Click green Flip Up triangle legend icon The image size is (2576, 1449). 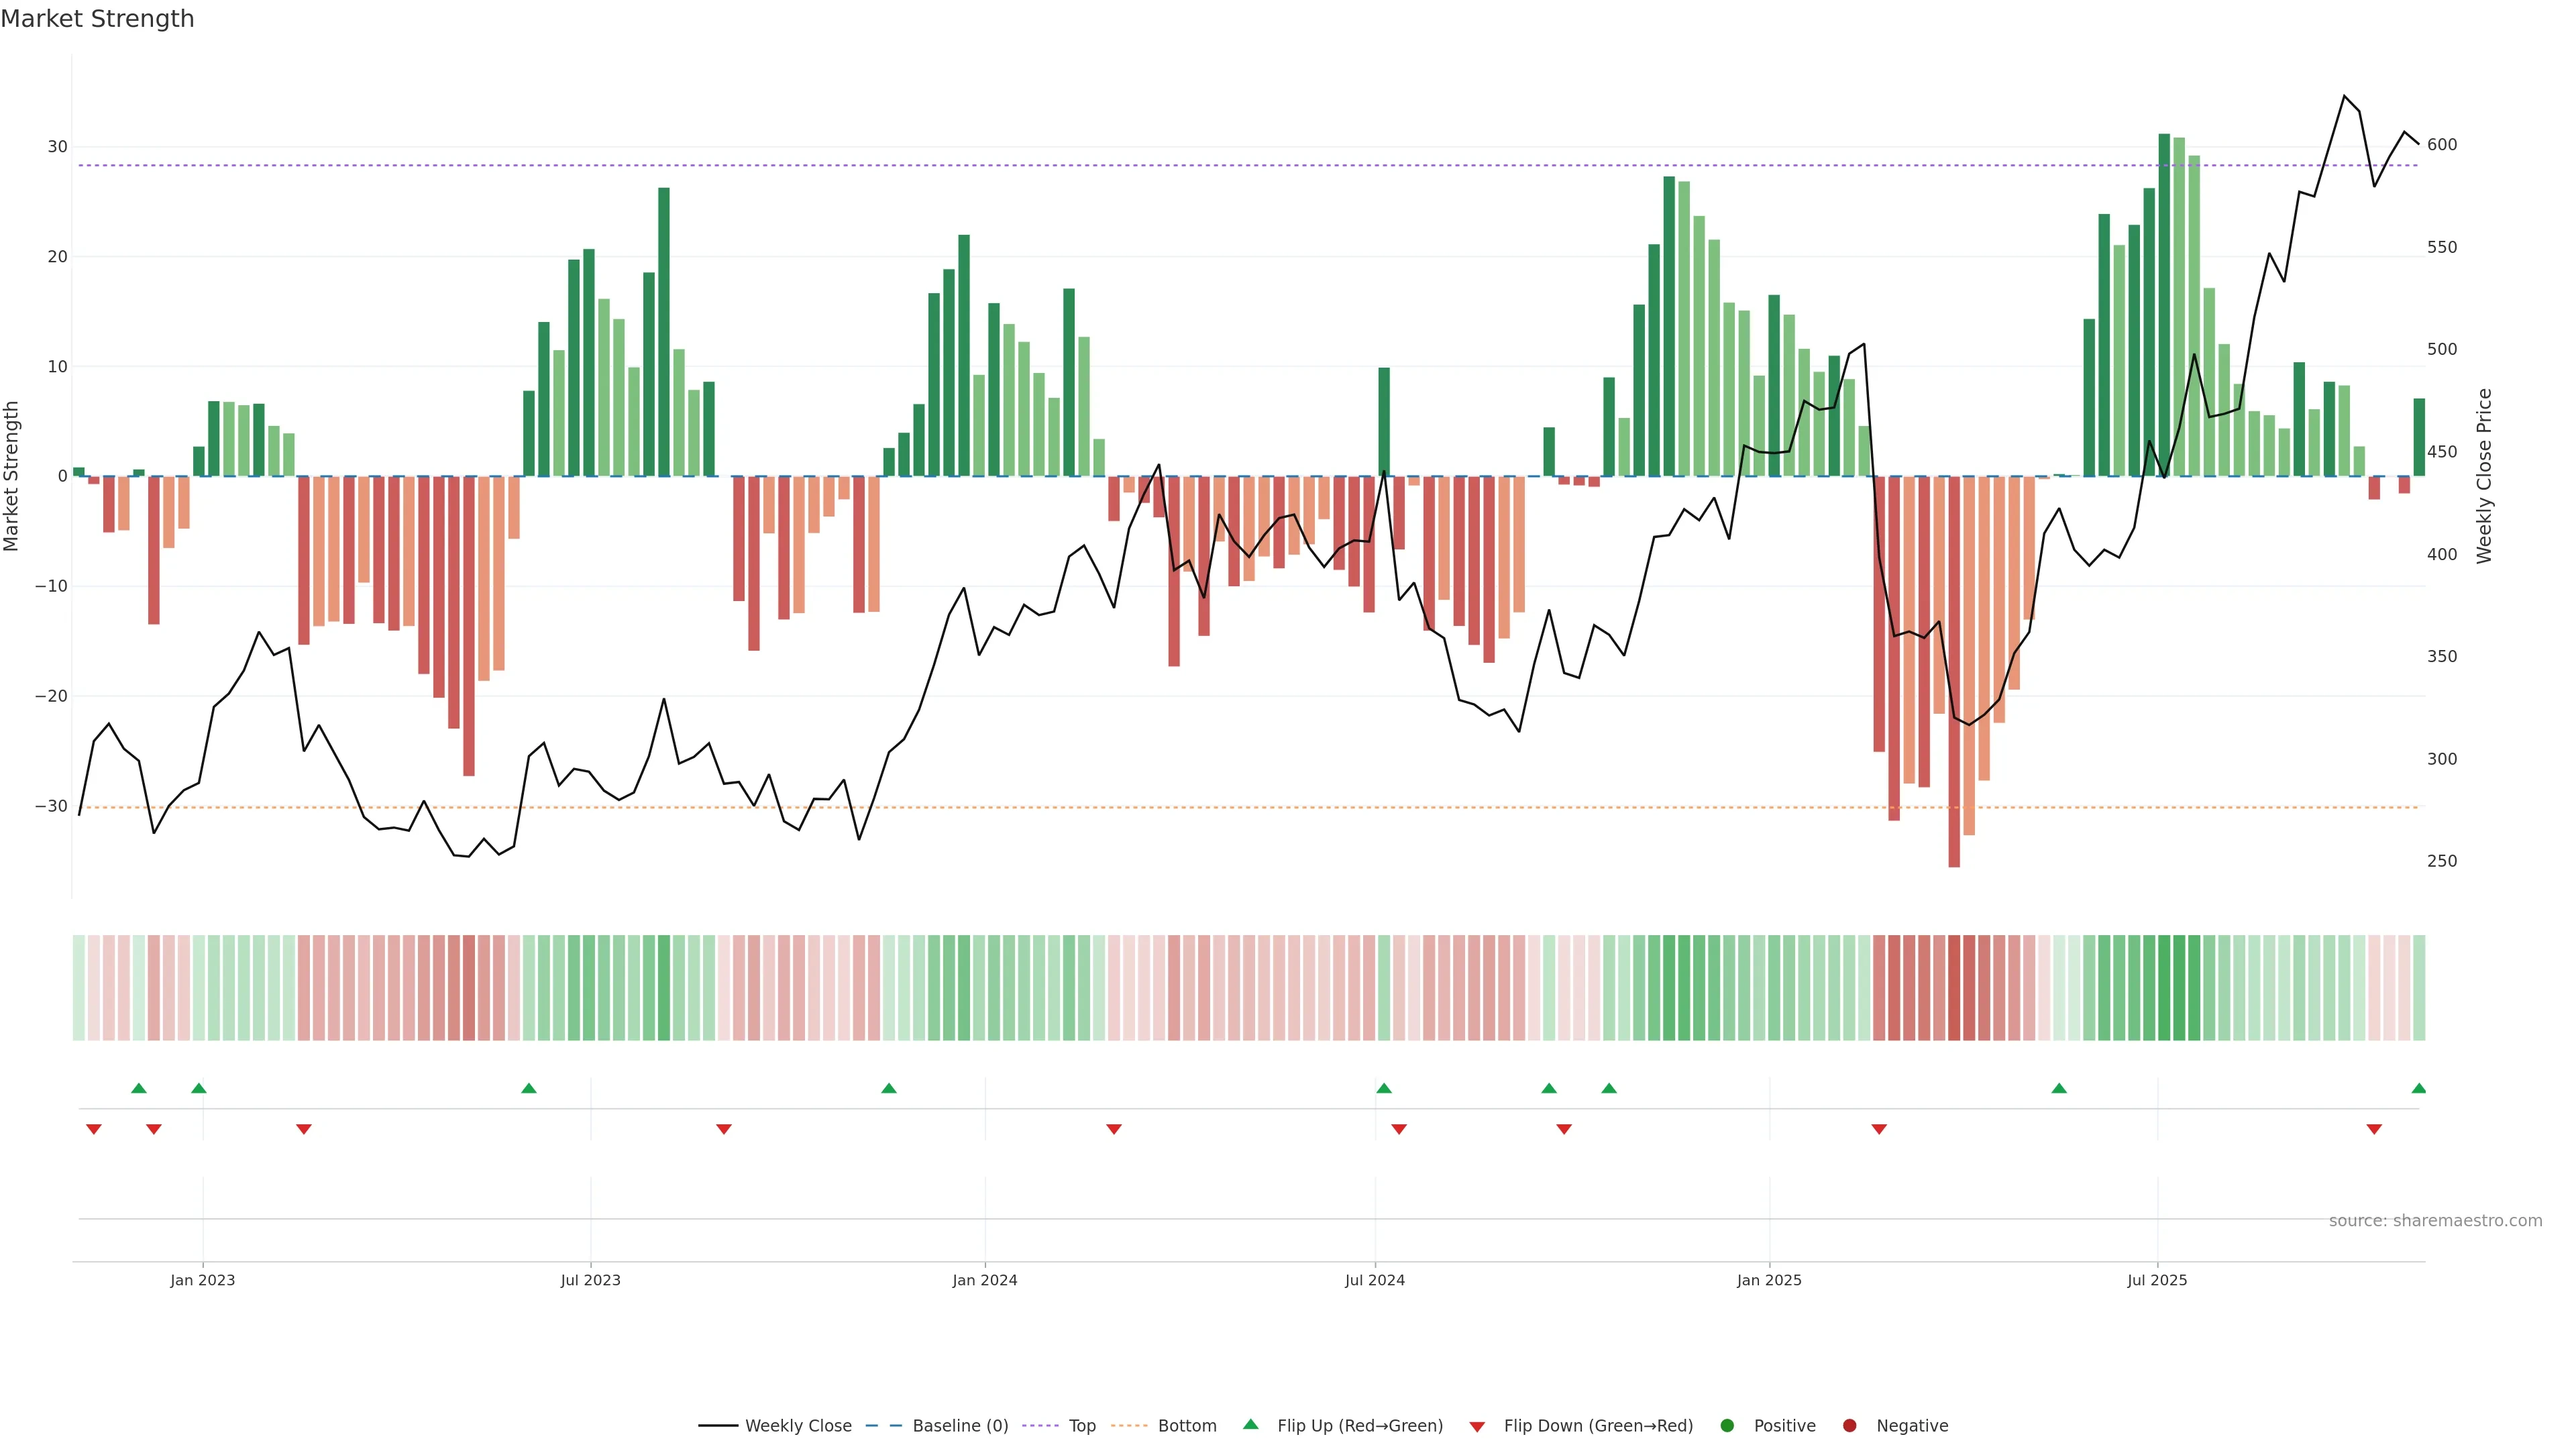pos(1250,1424)
